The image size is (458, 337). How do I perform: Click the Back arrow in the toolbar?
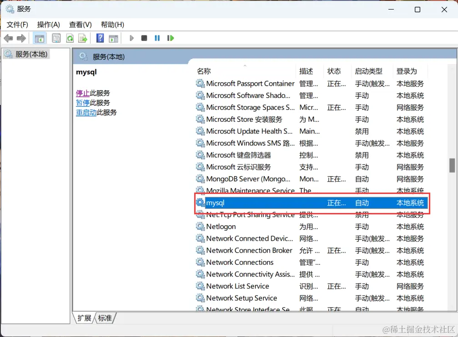tap(8, 38)
